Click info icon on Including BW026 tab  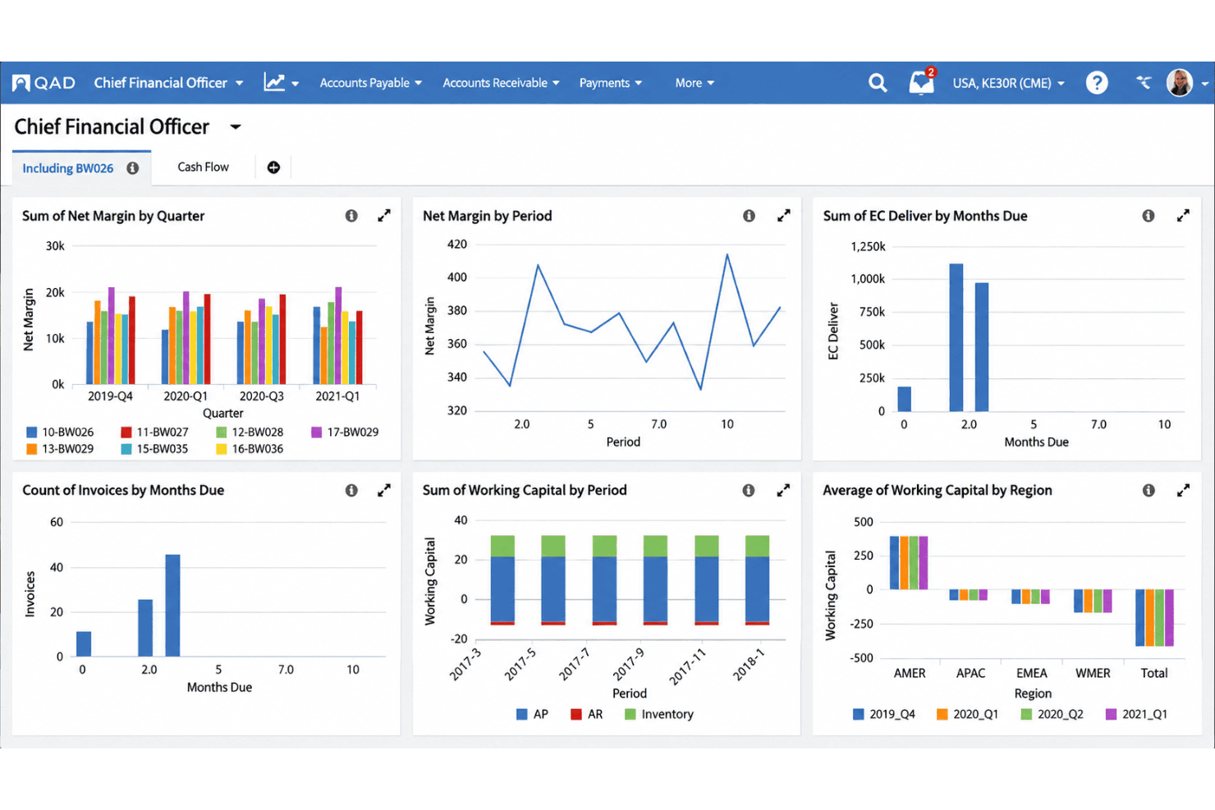click(132, 168)
